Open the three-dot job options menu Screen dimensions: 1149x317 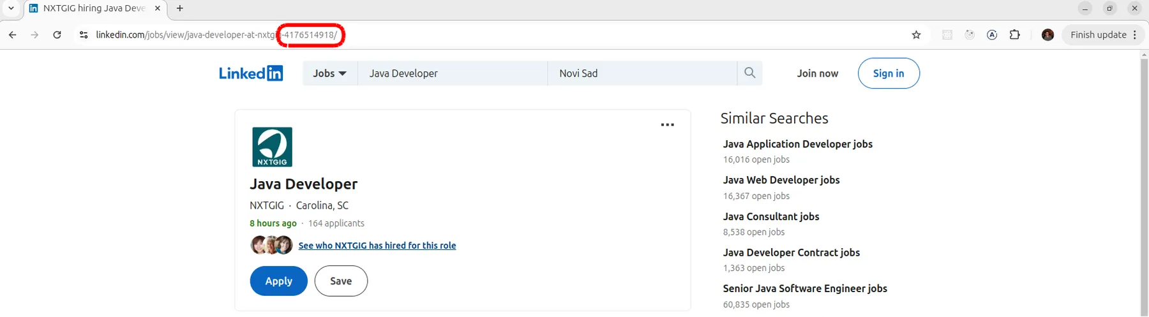667,125
